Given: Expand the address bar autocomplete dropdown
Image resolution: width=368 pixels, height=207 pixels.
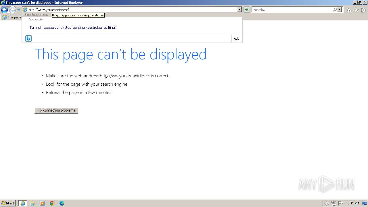Looking at the screenshot, I should pyautogui.click(x=239, y=10).
